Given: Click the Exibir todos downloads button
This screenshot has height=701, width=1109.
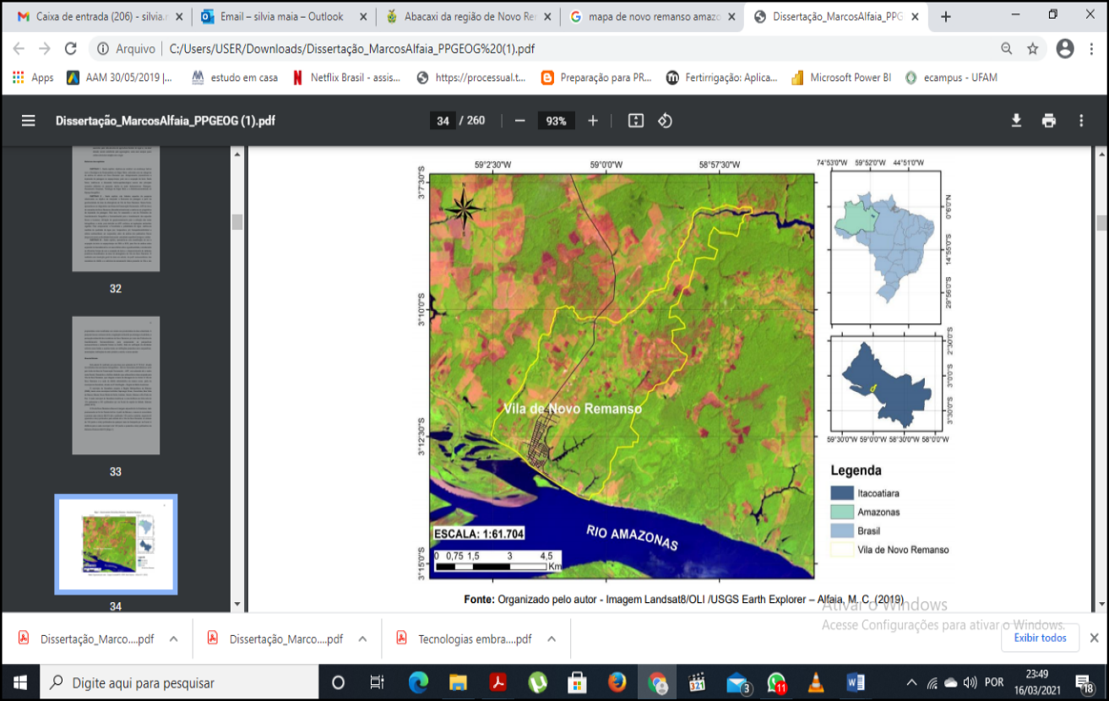Looking at the screenshot, I should point(1041,638).
